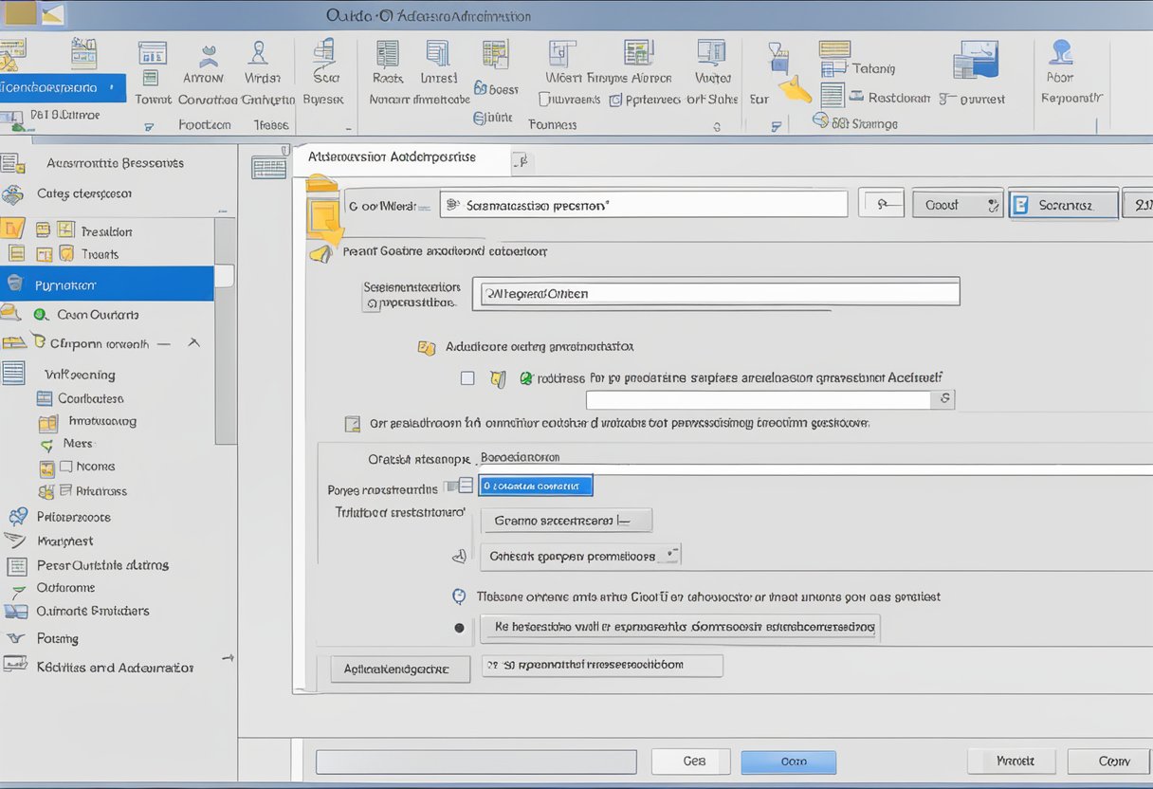Screen dimensions: 1153x789
Task: Click the yellow eraser icon in the ribbon
Action: [x=795, y=90]
